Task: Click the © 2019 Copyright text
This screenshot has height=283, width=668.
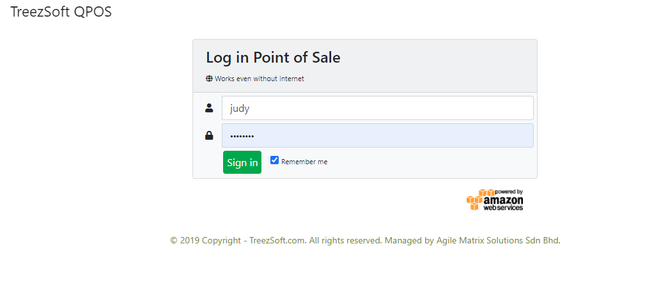Action: pos(206,240)
